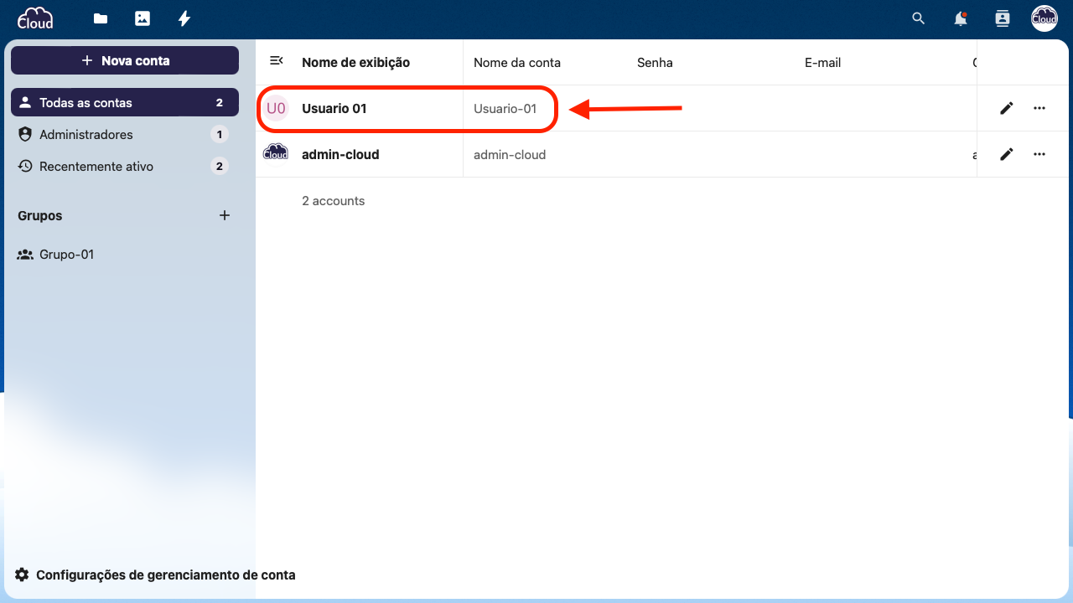The height and width of the screenshot is (603, 1073).
Task: Open the Files app folder icon
Action: click(101, 18)
